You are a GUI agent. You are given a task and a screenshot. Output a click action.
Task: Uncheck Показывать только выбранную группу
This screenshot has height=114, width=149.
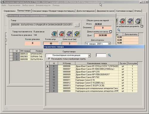[x=49, y=59]
